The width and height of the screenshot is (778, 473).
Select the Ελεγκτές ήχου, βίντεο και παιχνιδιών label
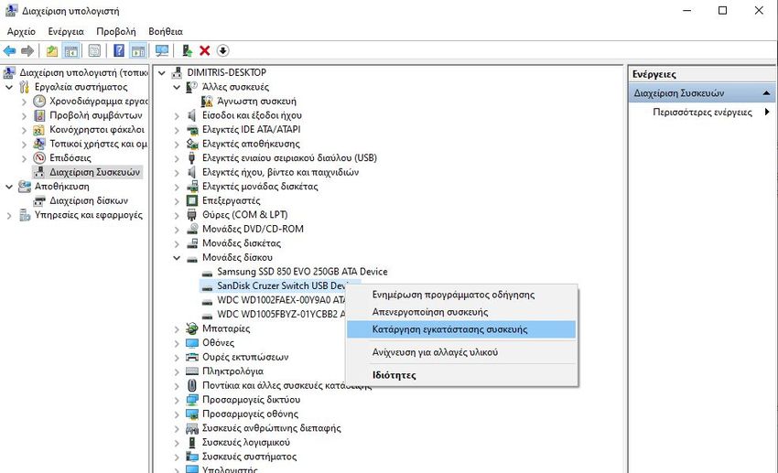pos(280,172)
